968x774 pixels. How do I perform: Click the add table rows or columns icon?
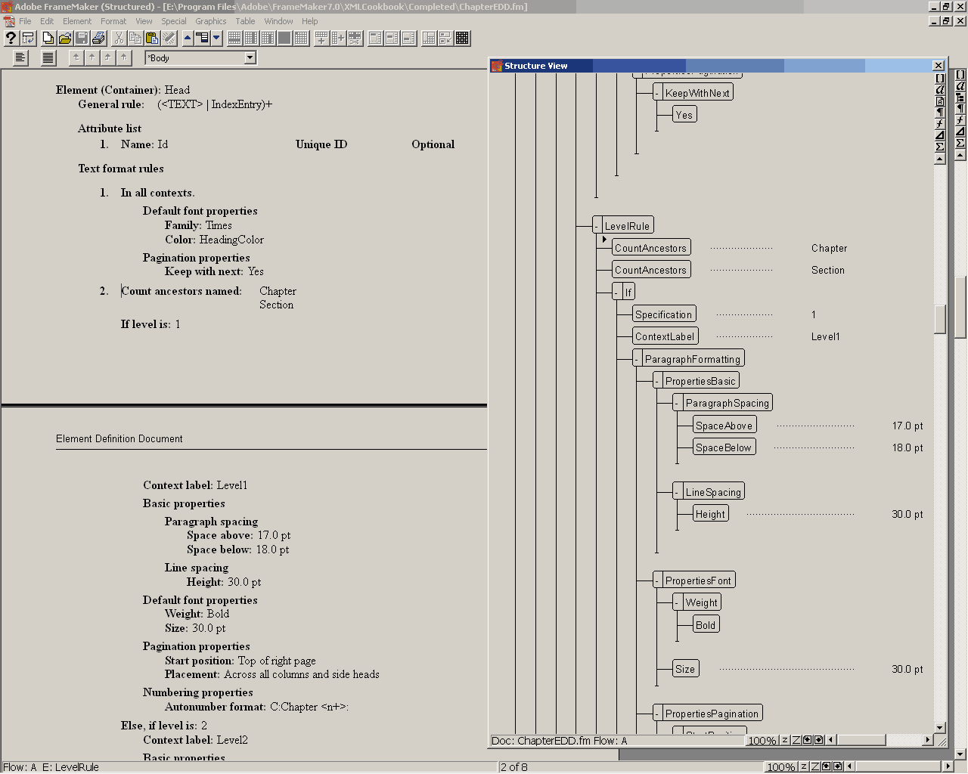[321, 38]
